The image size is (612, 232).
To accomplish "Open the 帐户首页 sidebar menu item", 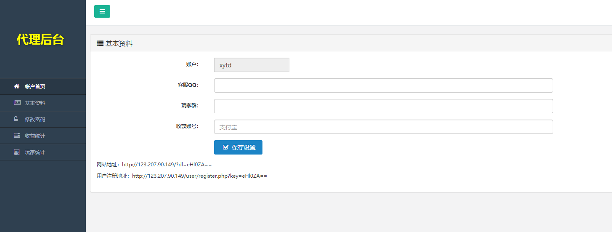I will pyautogui.click(x=35, y=86).
